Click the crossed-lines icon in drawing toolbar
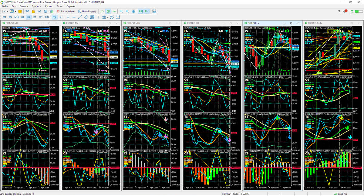 112,17
